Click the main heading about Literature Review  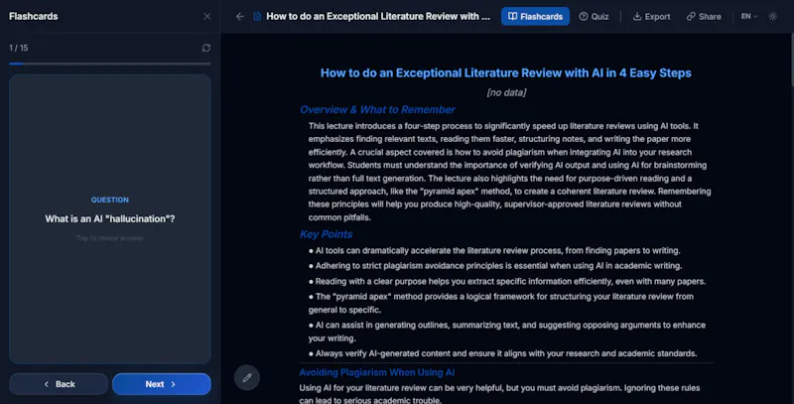[506, 72]
